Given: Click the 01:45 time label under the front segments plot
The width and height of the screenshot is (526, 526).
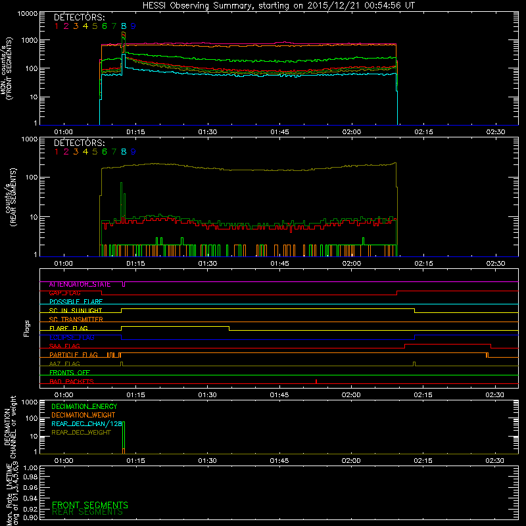Looking at the screenshot, I should [x=280, y=132].
